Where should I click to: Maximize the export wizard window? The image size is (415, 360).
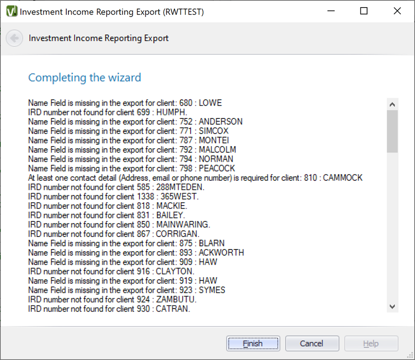[364, 11]
